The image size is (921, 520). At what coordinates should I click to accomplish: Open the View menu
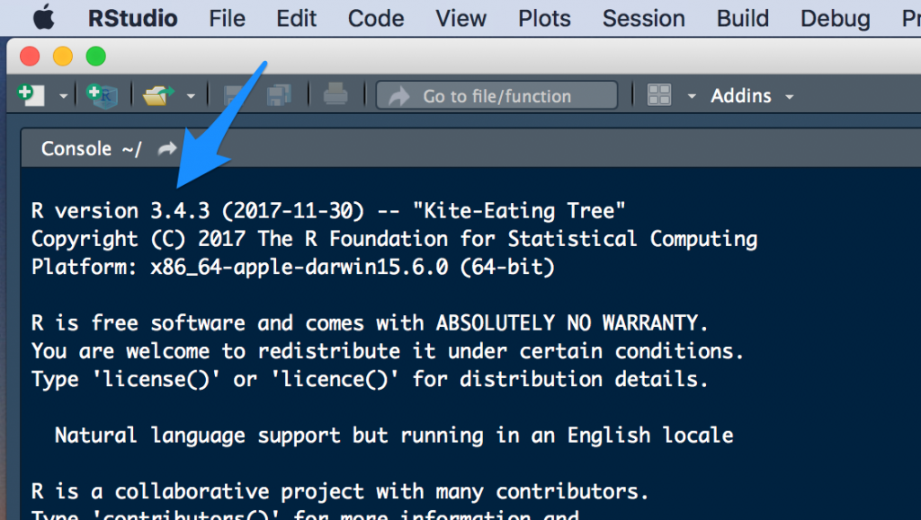coord(460,18)
